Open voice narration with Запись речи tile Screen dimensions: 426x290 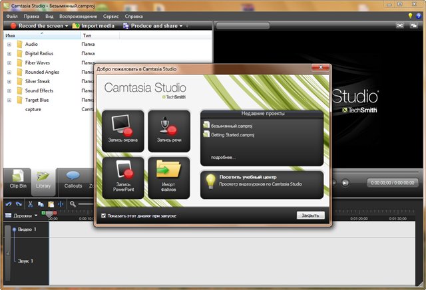point(169,131)
